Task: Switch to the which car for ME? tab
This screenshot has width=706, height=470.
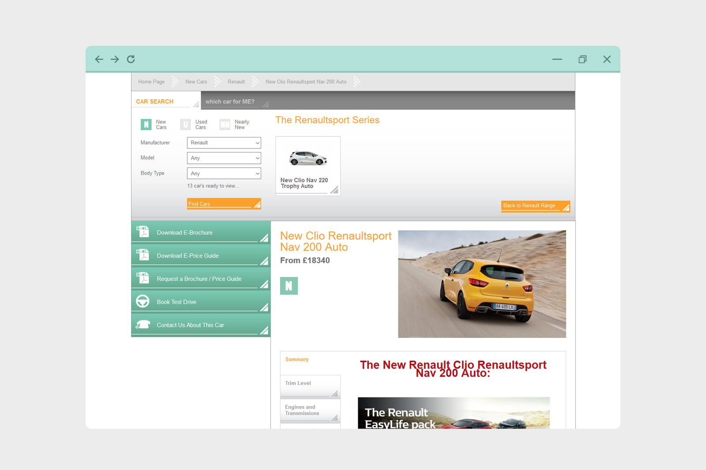Action: 230,102
